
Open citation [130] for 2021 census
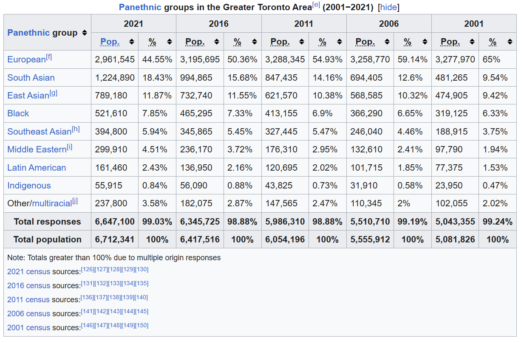[142, 270]
